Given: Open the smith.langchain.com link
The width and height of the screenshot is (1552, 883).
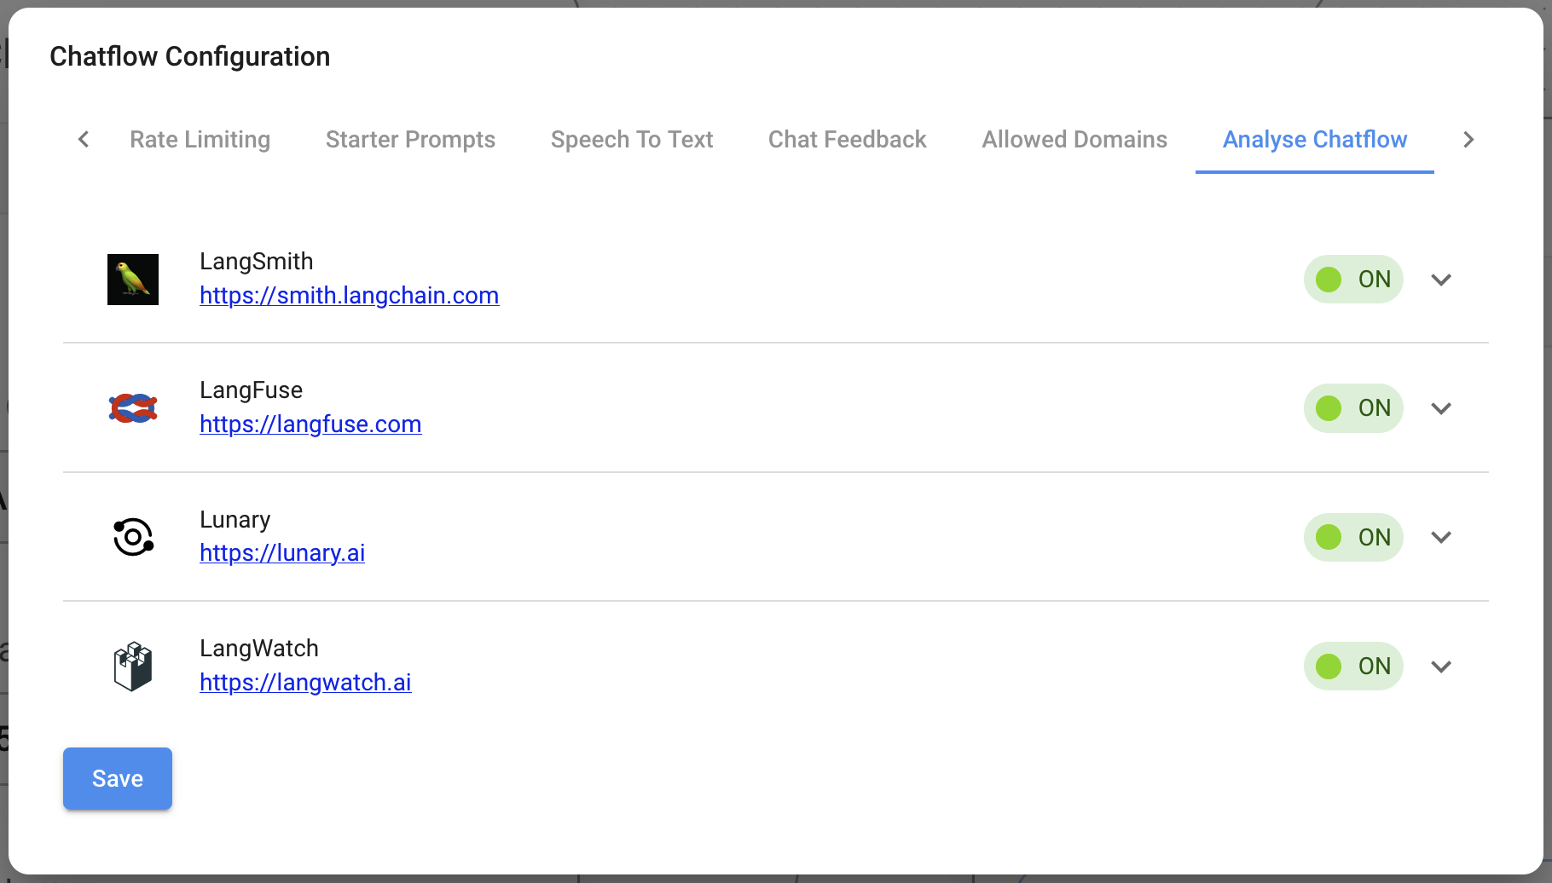Looking at the screenshot, I should 349,295.
